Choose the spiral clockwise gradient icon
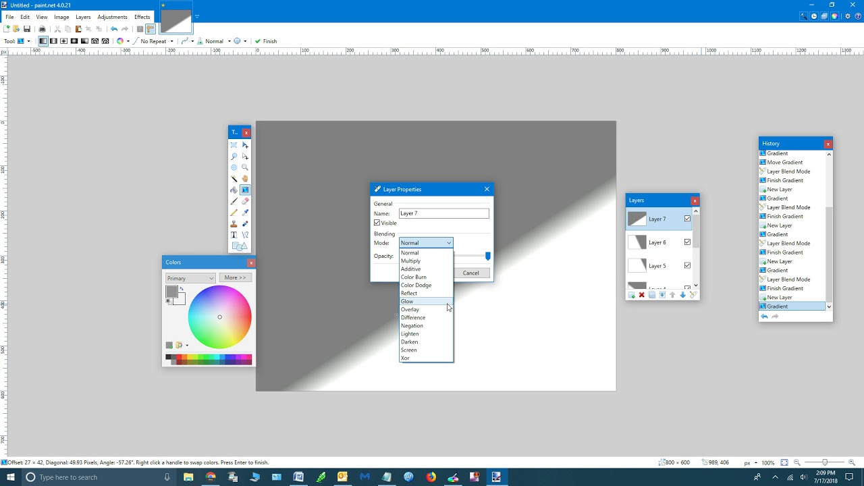Screen dimensions: 864x486 point(94,41)
